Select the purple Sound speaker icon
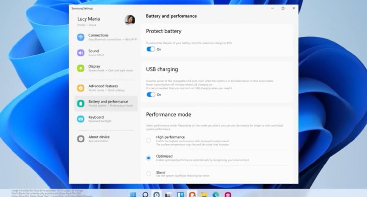The image size is (367, 197). click(81, 53)
